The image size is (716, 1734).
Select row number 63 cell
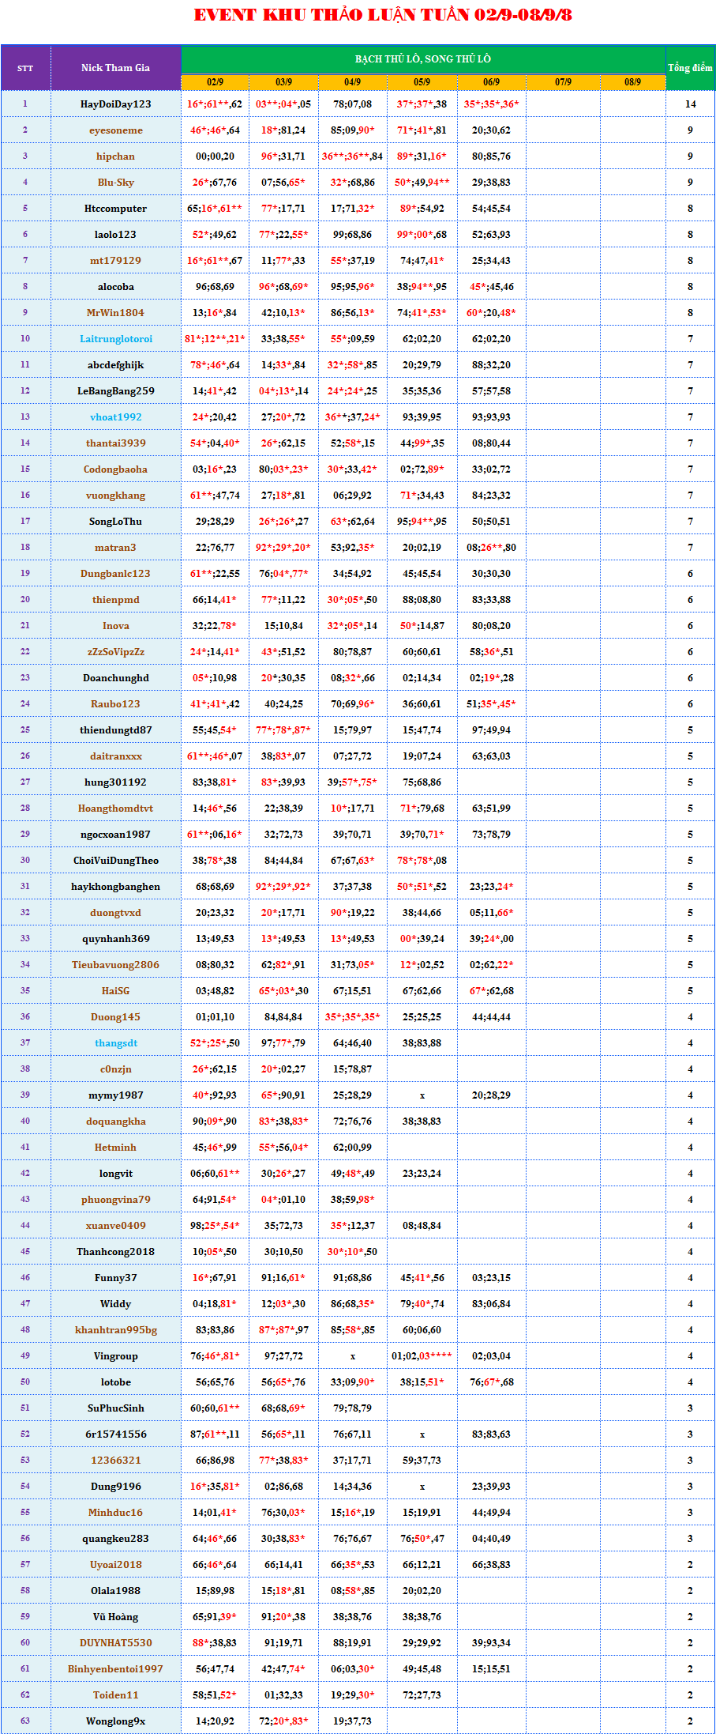[x=25, y=1721]
